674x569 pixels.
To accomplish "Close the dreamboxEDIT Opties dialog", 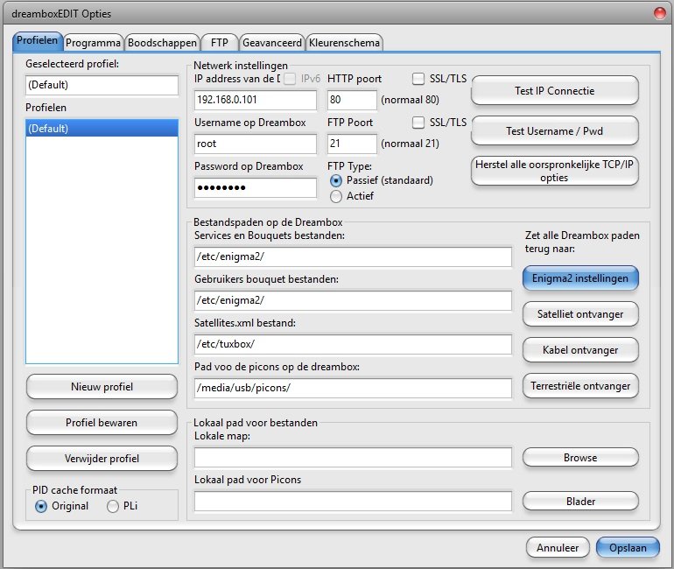I will [x=659, y=13].
